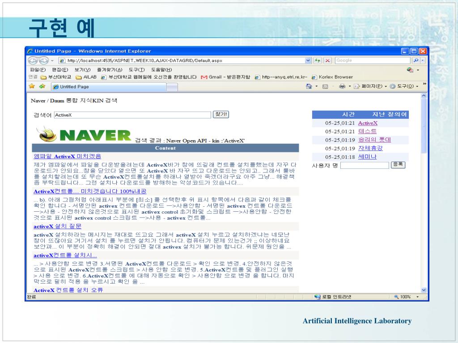Click the 지난 질의어 column header
This screenshot has height=343, width=458.
click(390, 114)
